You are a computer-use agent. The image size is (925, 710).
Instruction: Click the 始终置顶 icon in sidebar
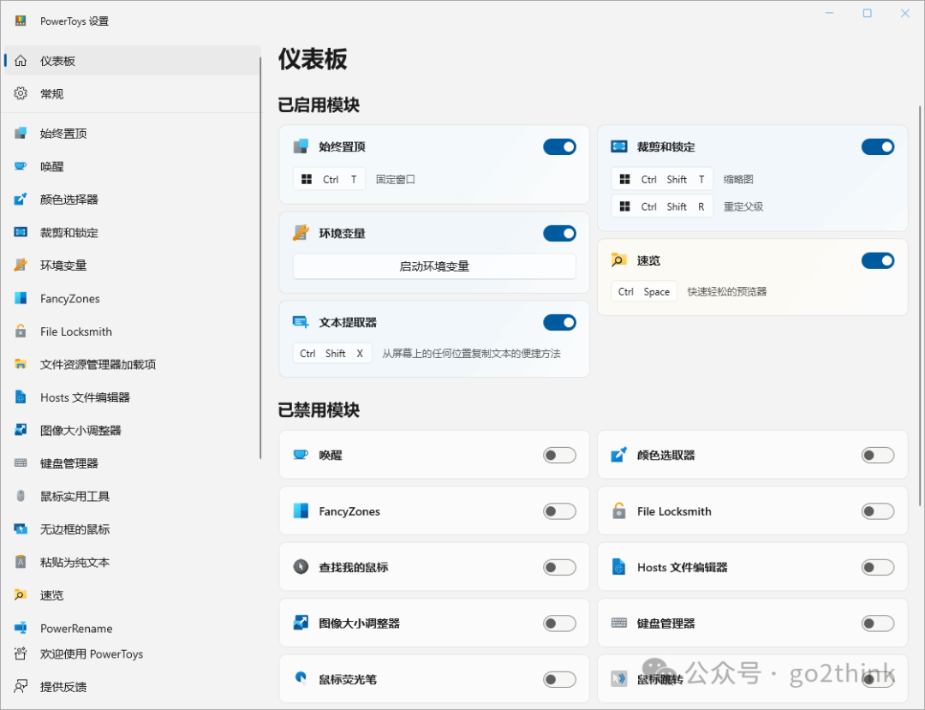[21, 134]
